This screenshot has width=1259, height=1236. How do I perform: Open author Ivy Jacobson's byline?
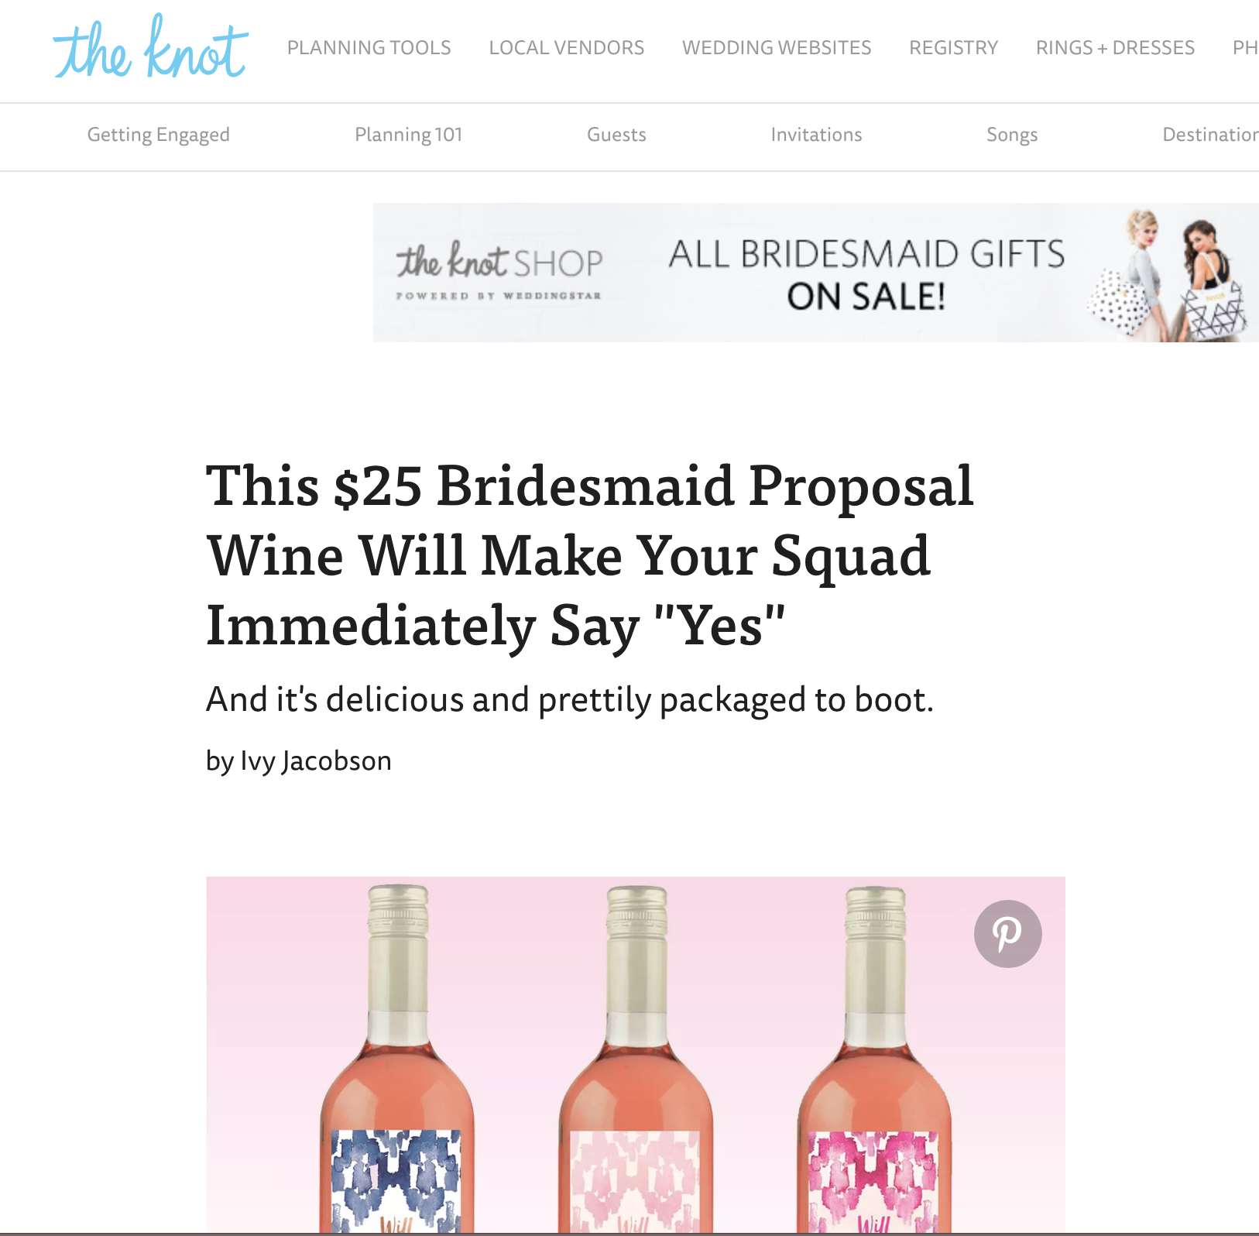(298, 760)
